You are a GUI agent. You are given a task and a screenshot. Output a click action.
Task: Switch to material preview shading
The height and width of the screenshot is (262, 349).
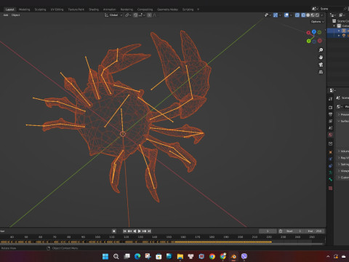coord(313,15)
